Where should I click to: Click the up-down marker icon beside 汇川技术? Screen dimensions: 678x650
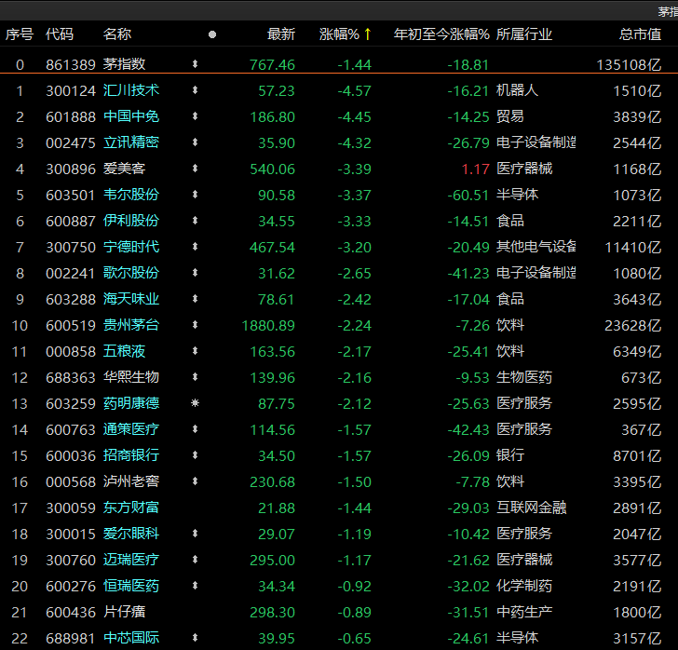(x=195, y=90)
